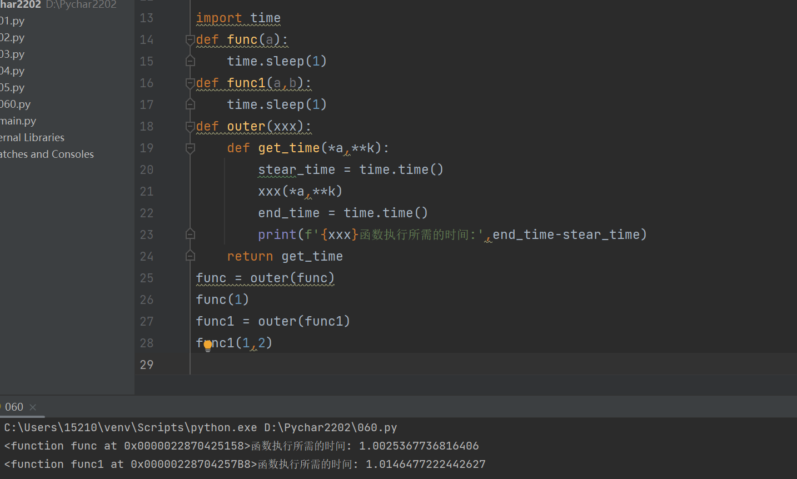Click fold end marker beside the print line
This screenshot has width=797, height=479.
click(190, 234)
